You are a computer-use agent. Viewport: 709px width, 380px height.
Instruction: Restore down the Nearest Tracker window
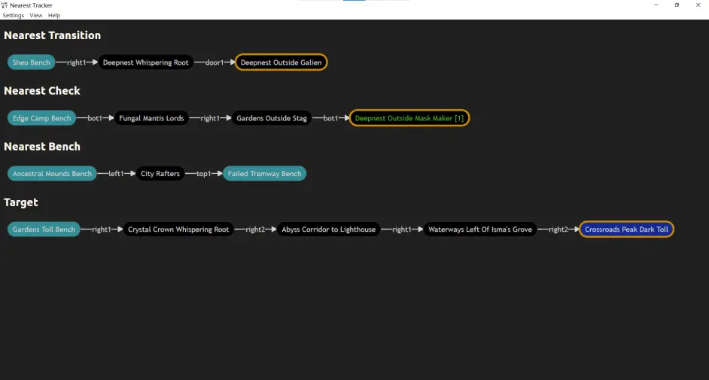click(677, 5)
